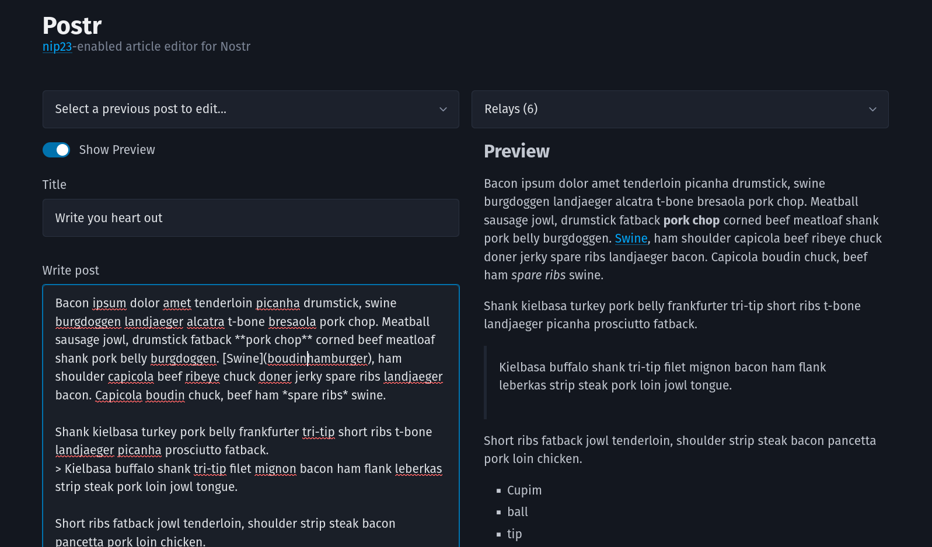Turn off the Show Preview switch

56,150
